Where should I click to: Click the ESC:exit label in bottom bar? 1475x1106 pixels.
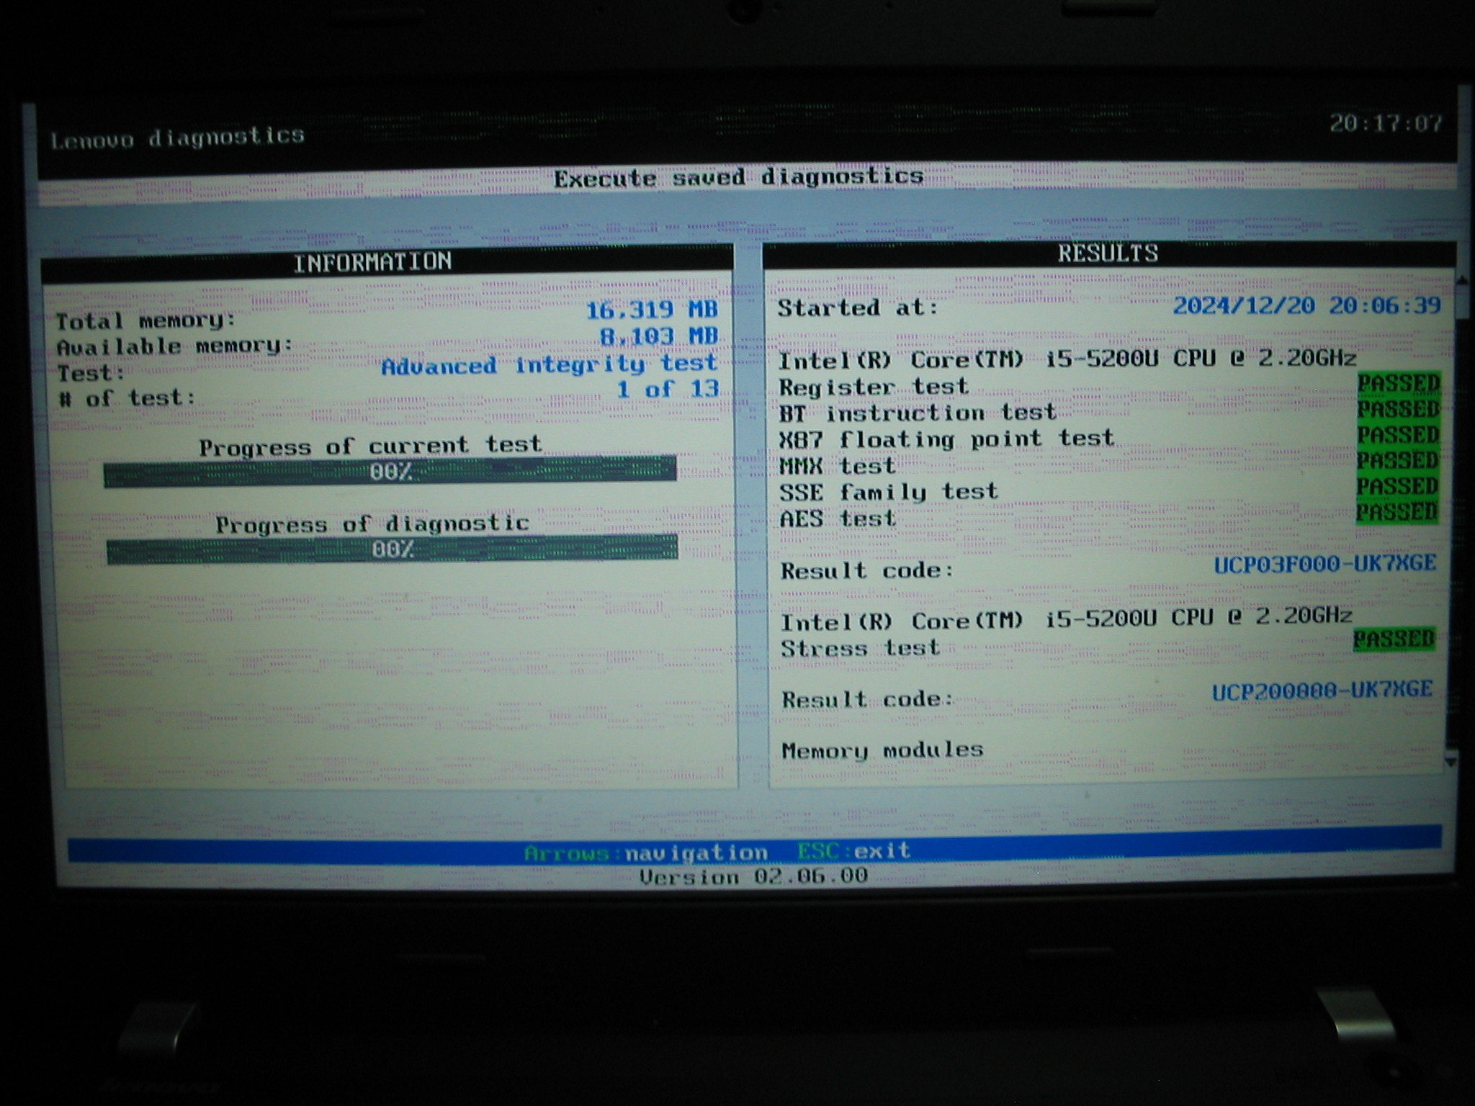click(853, 851)
